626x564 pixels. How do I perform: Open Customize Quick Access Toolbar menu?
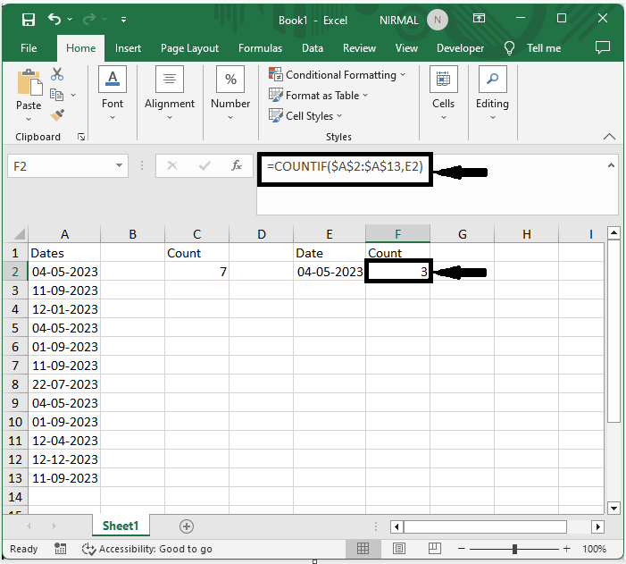(124, 19)
